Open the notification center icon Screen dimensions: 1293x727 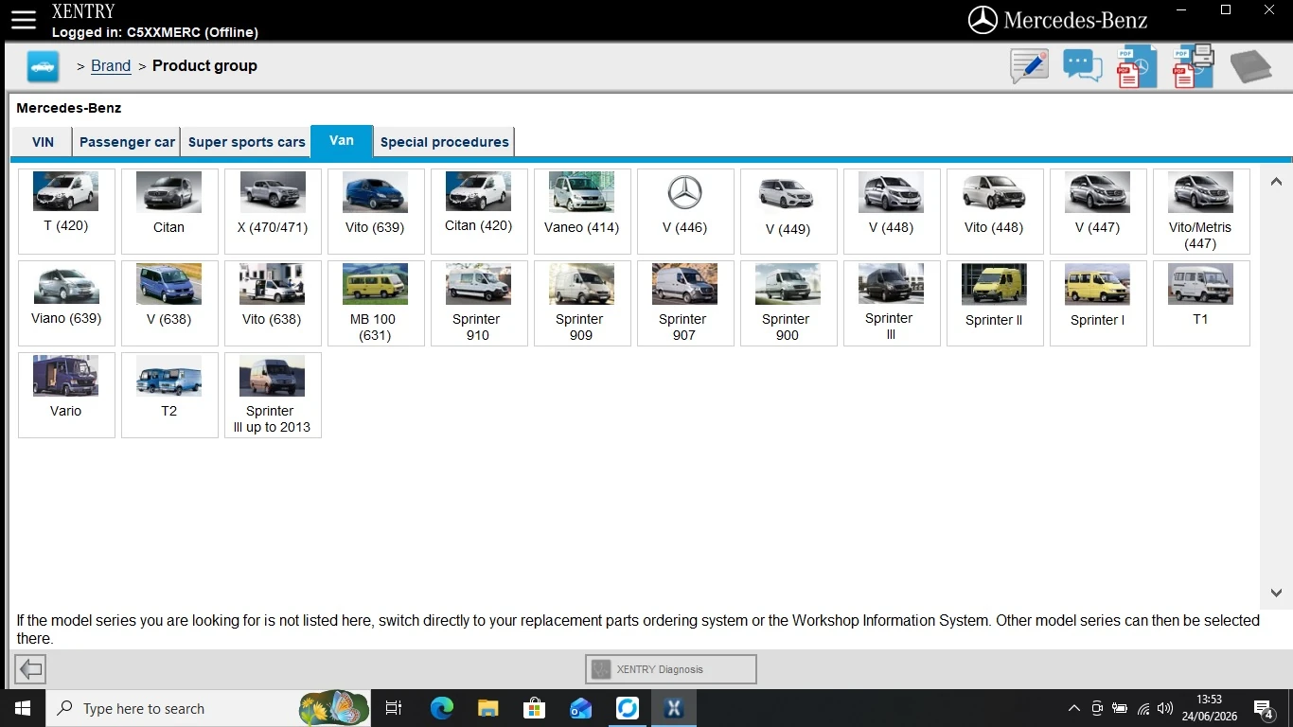(1263, 708)
